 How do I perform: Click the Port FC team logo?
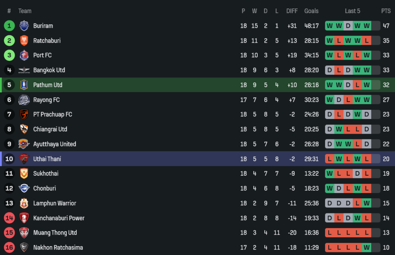coord(24,55)
